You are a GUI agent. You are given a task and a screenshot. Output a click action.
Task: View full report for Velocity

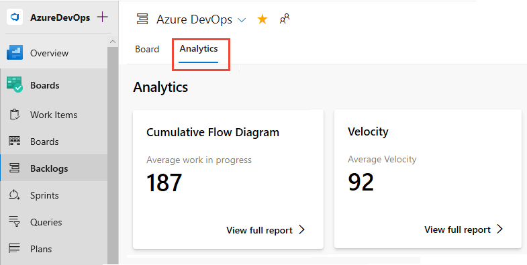point(463,229)
